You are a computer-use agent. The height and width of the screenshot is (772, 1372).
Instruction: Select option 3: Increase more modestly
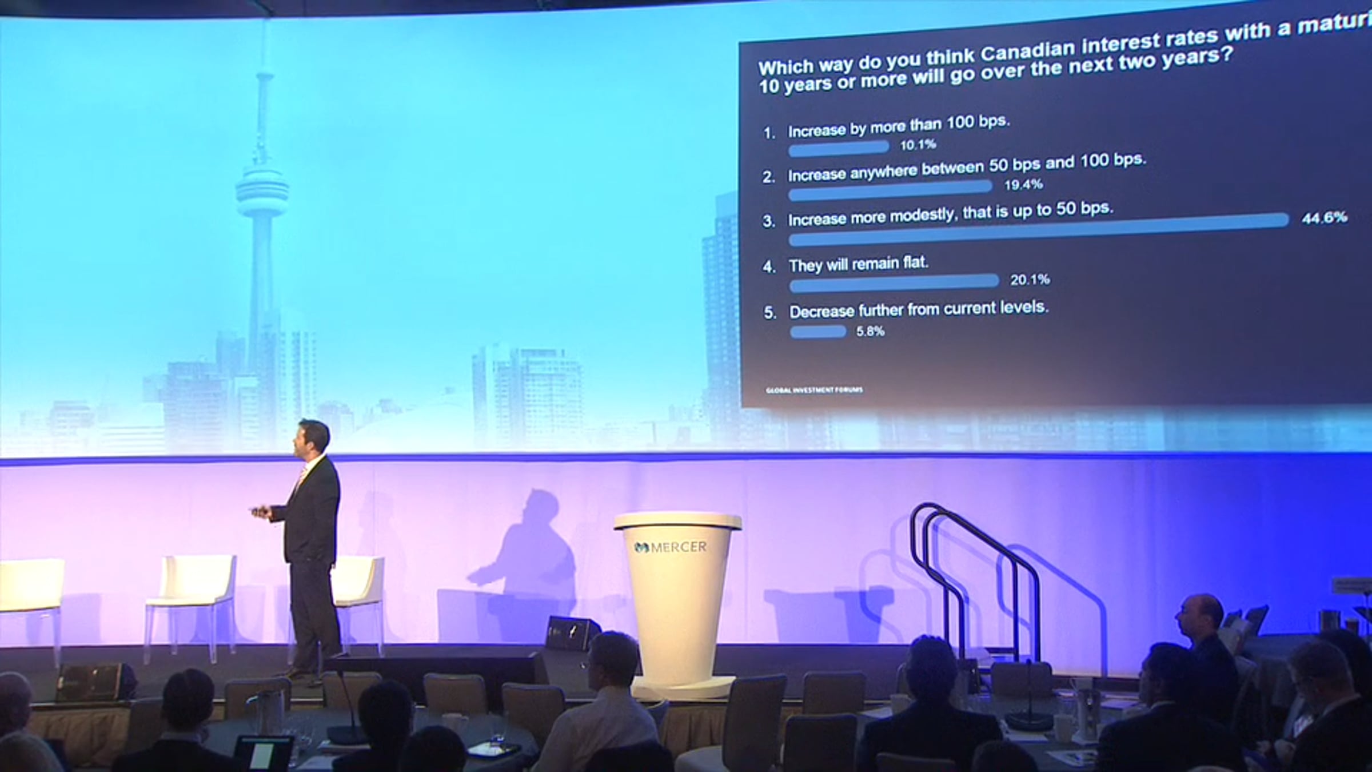pos(950,214)
